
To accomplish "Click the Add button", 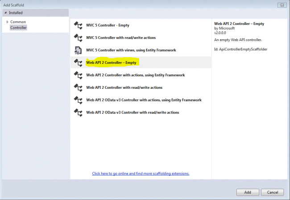I will click(248, 192).
